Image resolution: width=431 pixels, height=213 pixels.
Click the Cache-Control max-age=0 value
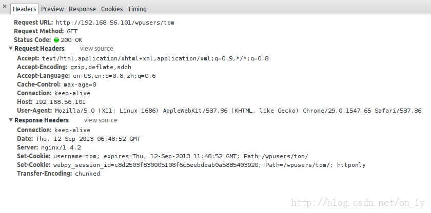click(x=80, y=84)
